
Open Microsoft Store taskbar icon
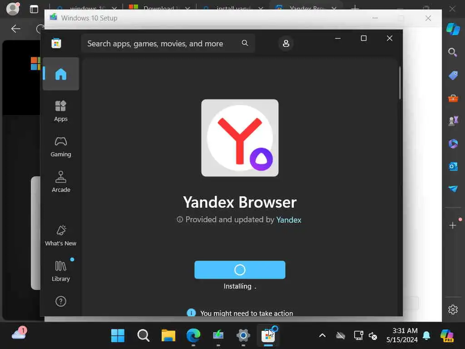[268, 336]
